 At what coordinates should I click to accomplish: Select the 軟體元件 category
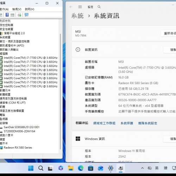[5, 90]
